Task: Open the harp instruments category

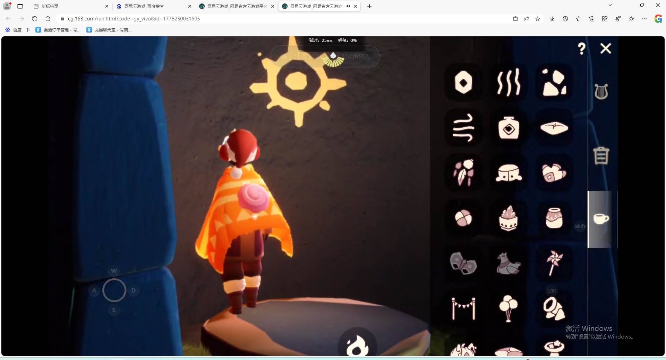Action: [x=601, y=92]
